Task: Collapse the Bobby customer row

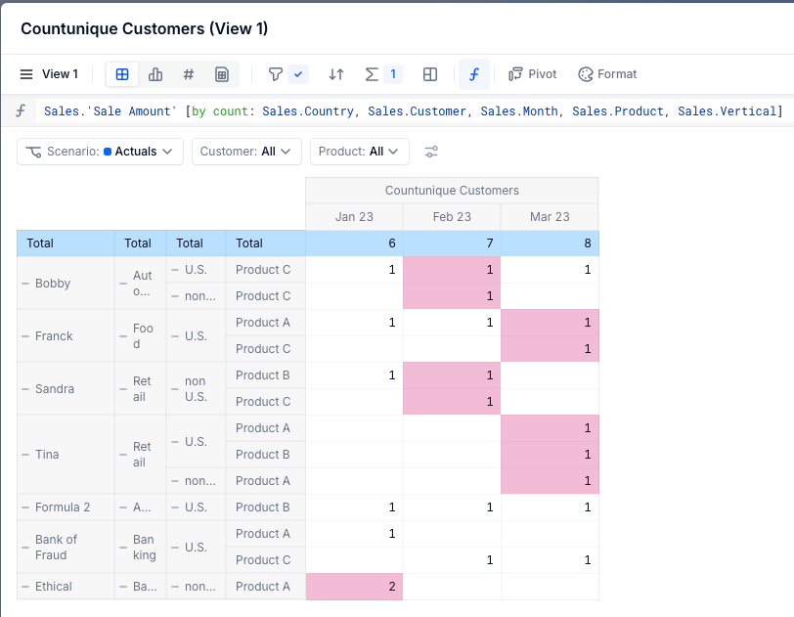Action: click(25, 284)
